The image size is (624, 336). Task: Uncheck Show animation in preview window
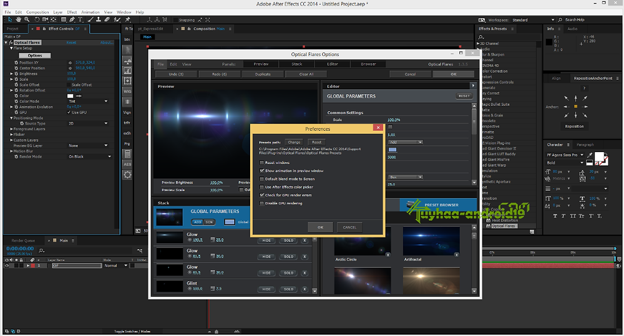click(261, 171)
